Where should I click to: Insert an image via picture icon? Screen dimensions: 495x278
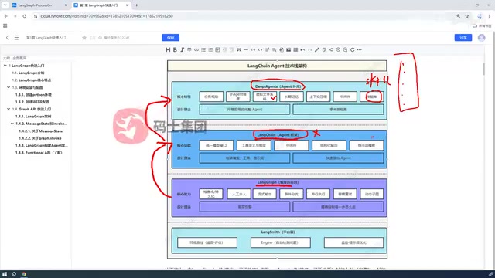(x=288, y=49)
